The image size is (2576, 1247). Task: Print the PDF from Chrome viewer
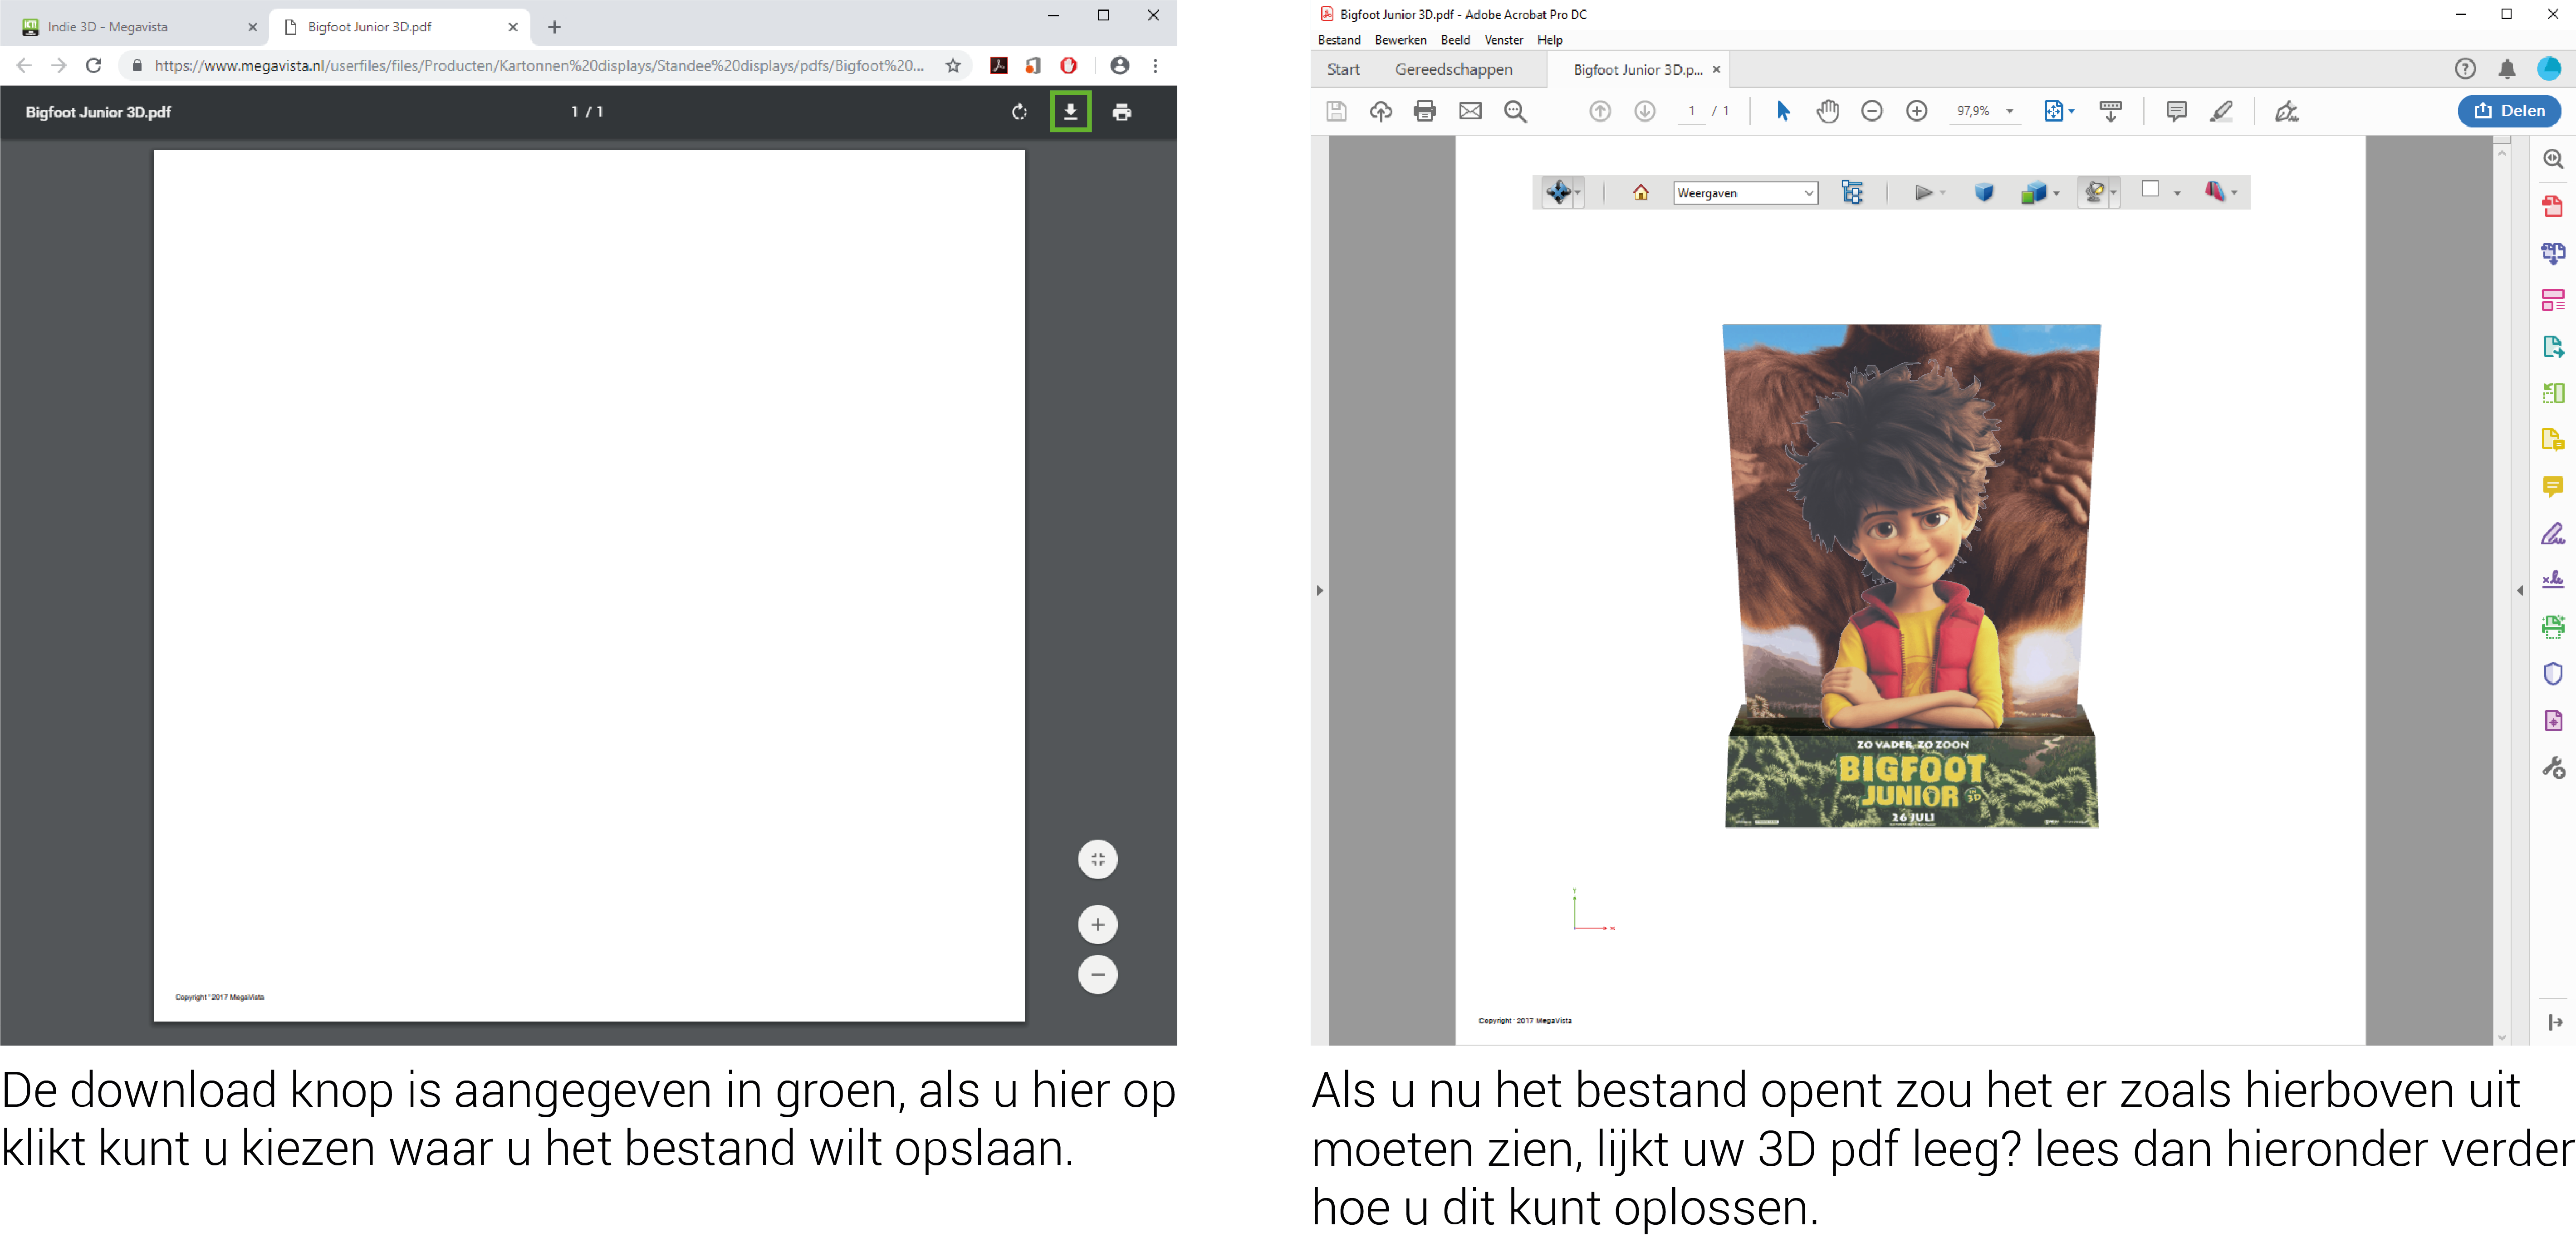pyautogui.click(x=1122, y=112)
